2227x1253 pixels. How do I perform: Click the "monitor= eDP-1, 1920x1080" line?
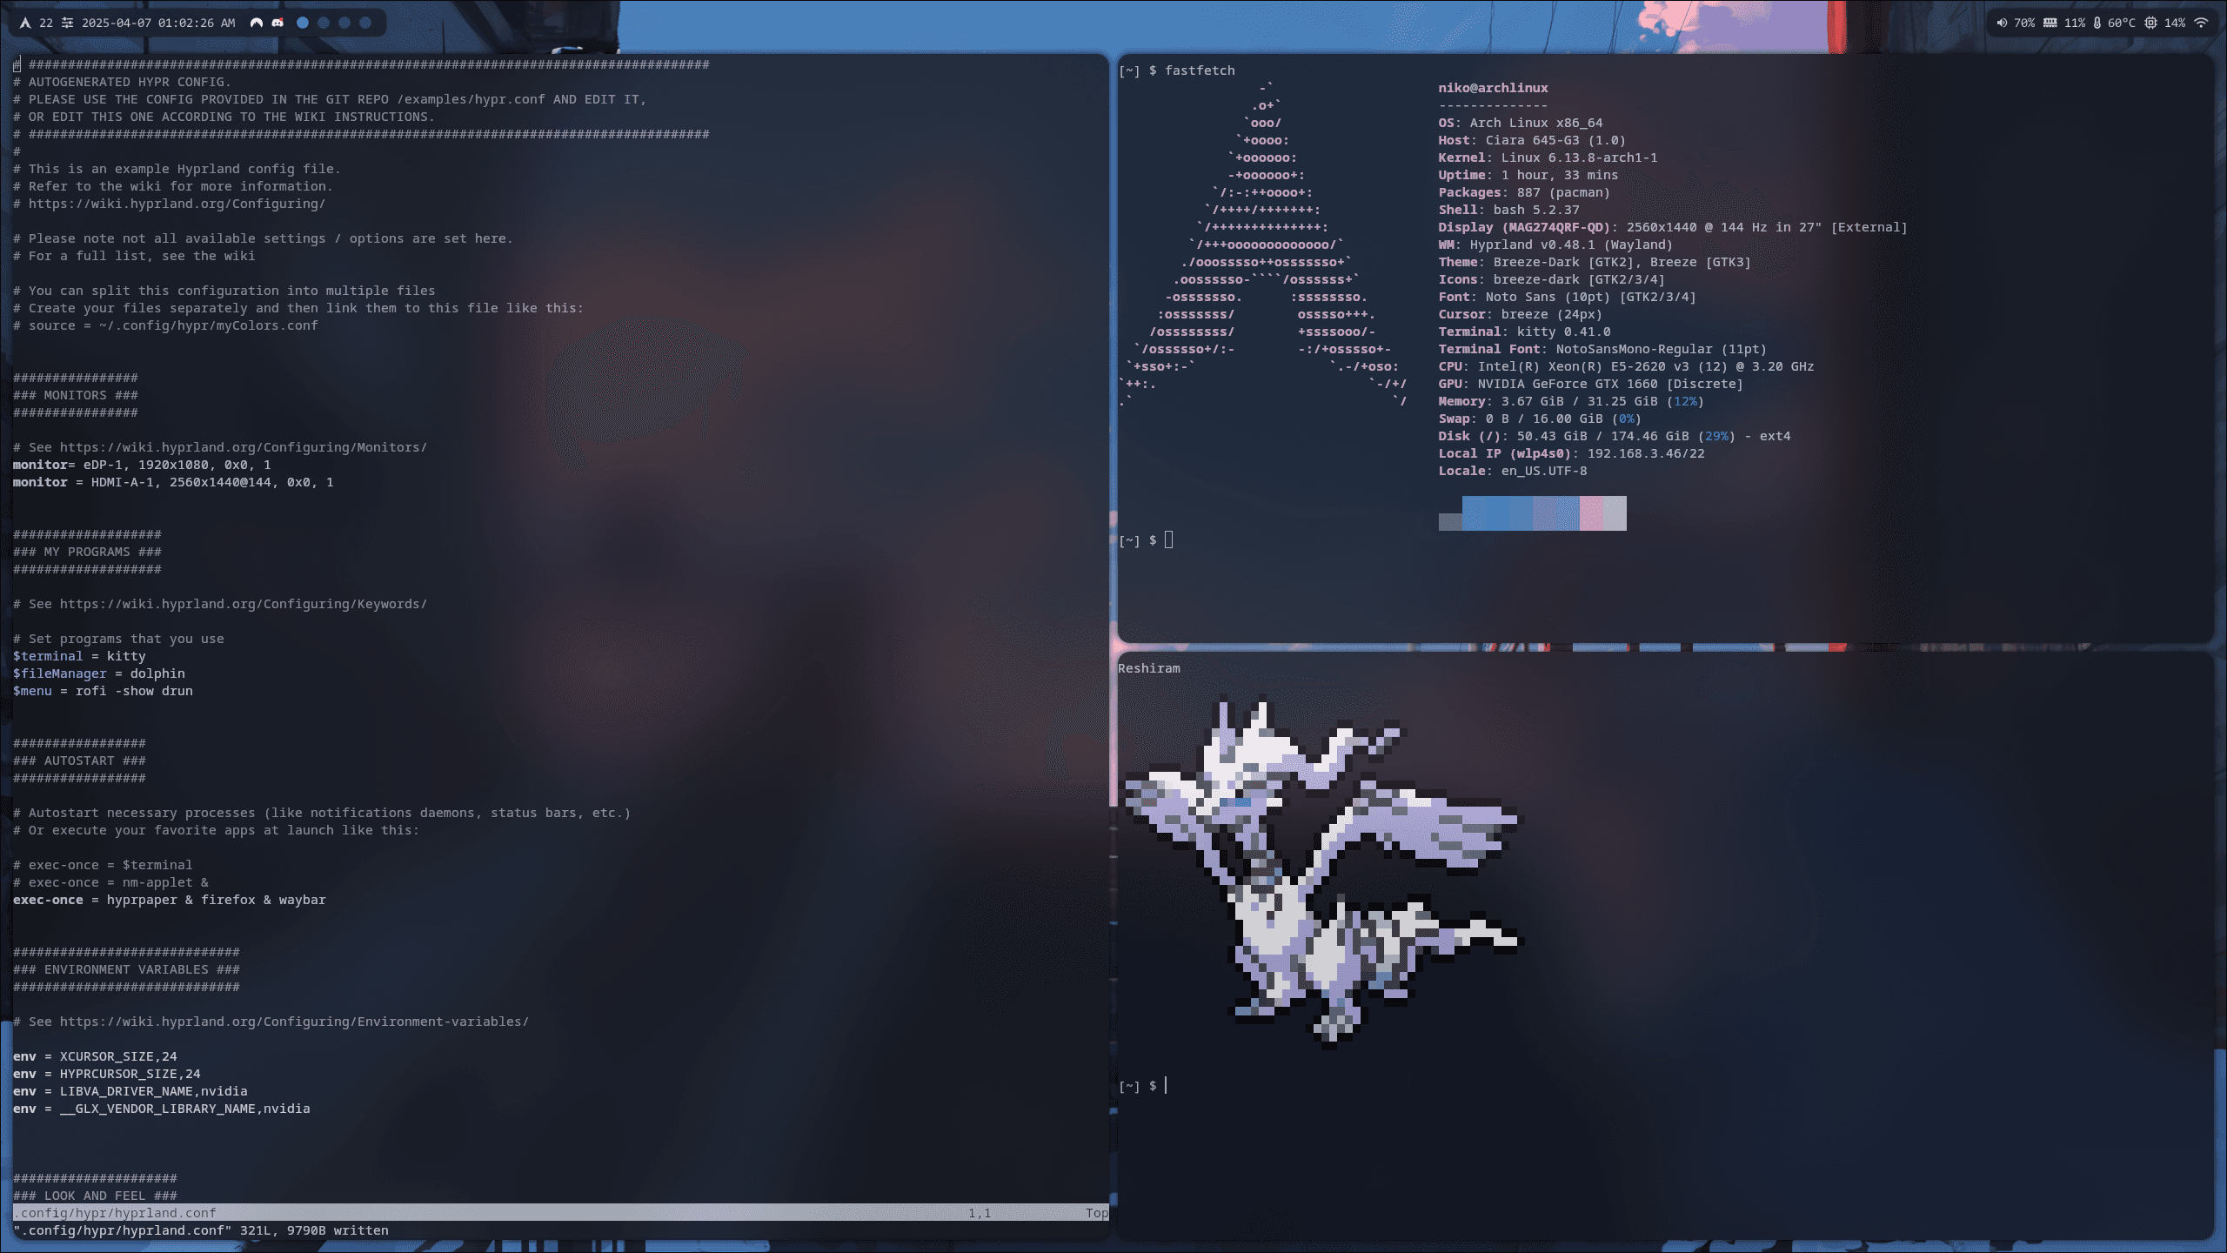pos(142,465)
